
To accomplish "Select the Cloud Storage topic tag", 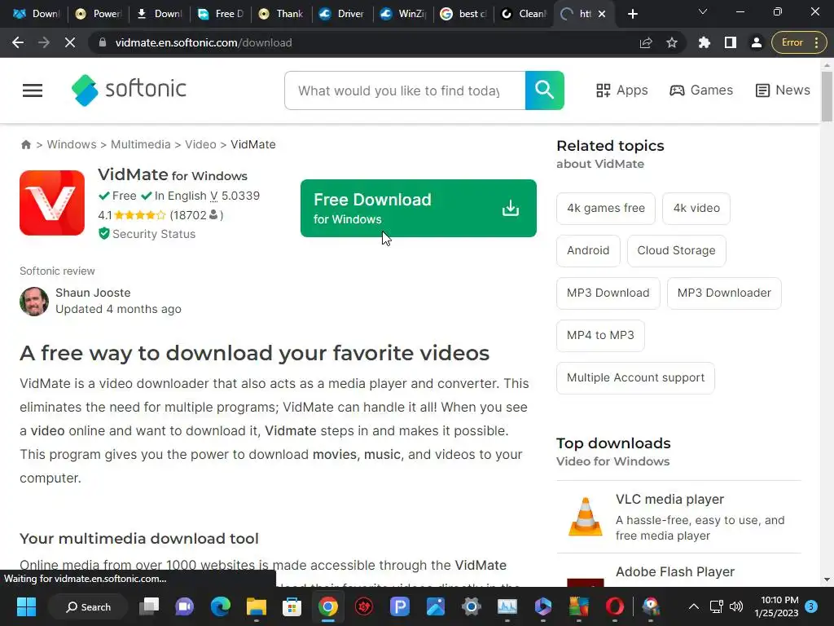I will [677, 251].
